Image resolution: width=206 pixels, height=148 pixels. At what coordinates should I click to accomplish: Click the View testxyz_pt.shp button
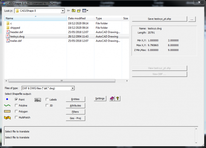(x=160, y=68)
